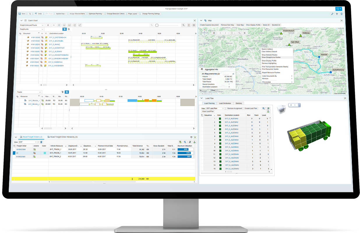
Task: Open Gantt chart settings gear icon
Action: tap(194, 25)
